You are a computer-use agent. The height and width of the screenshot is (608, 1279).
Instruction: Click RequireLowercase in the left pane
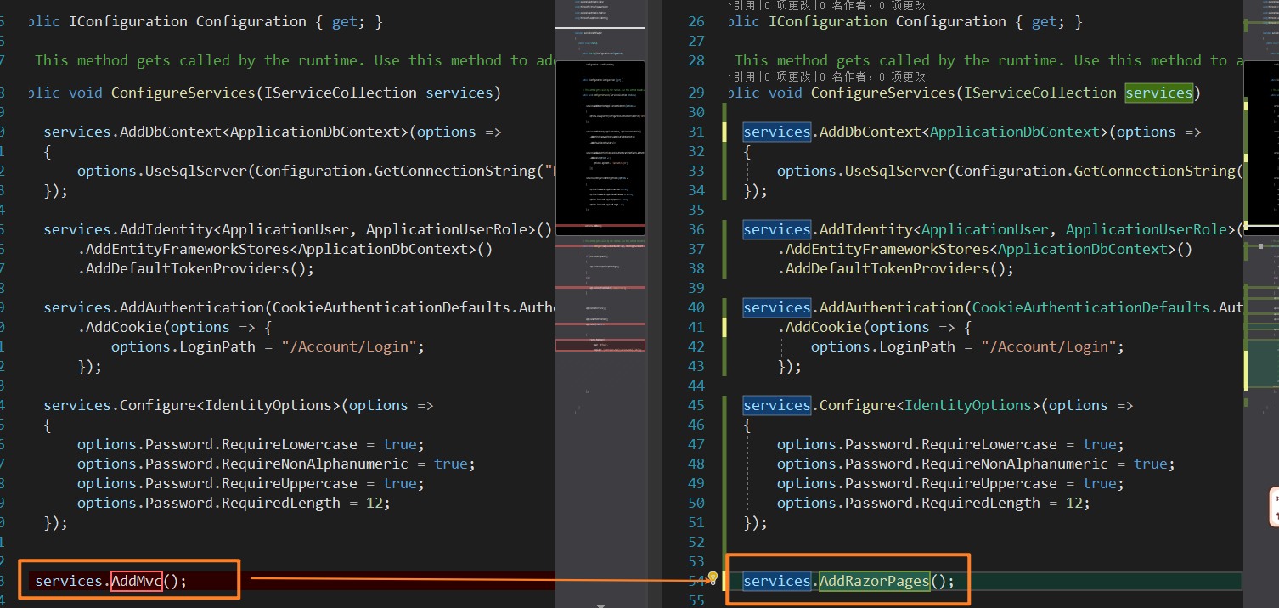coord(290,444)
